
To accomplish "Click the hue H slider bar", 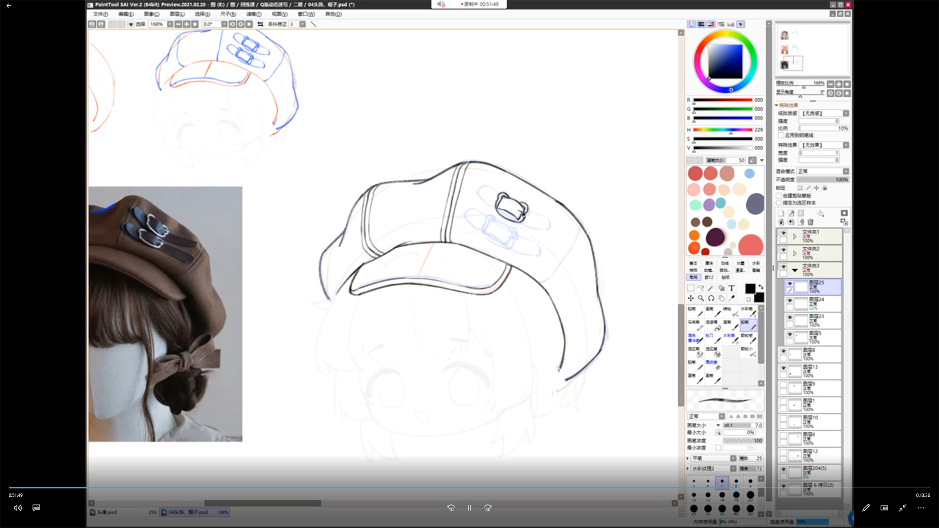I will [722, 130].
